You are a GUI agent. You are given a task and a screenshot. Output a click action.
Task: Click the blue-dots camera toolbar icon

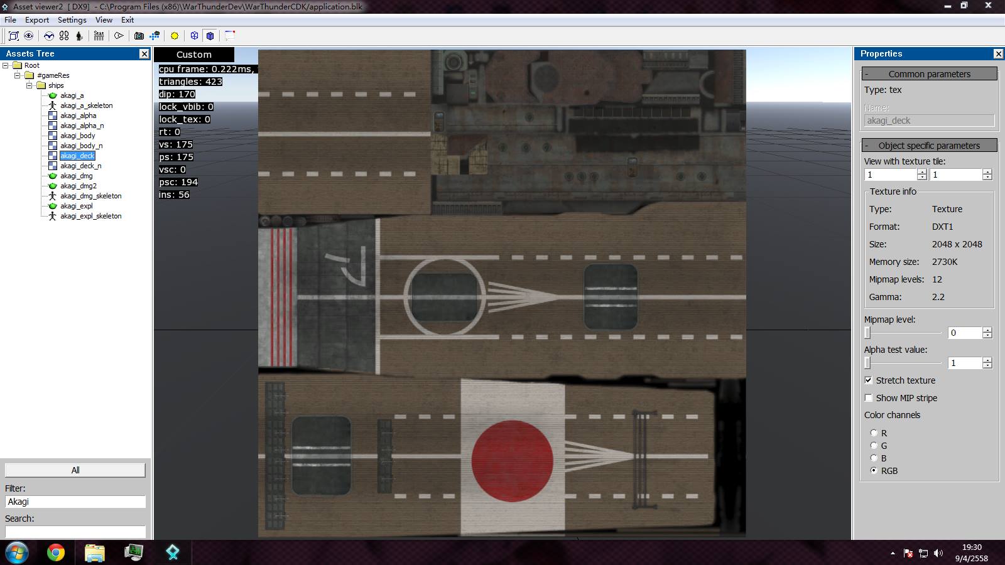(155, 36)
